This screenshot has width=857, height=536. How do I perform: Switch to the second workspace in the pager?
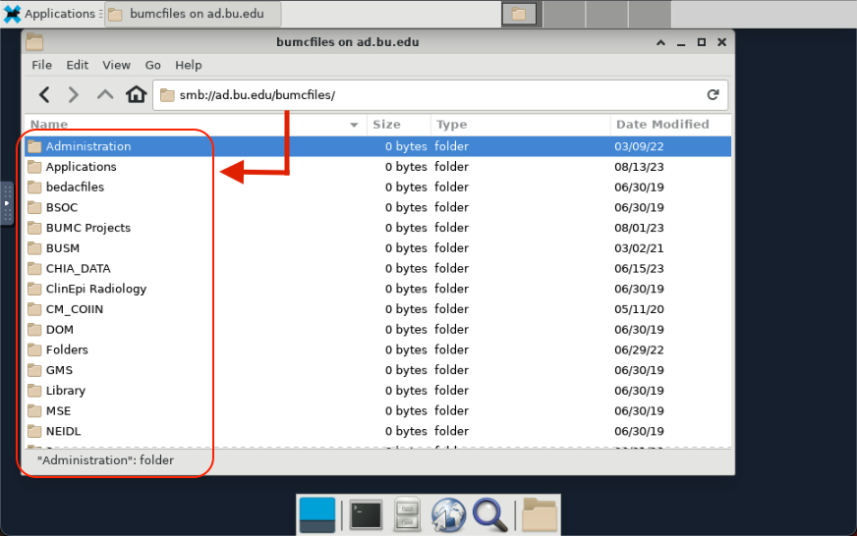pos(564,14)
